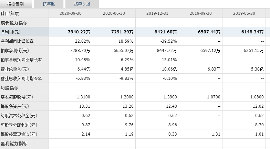270x149 pixels.
Task: Select the 2020-09-30 column header
Action: click(x=70, y=13)
